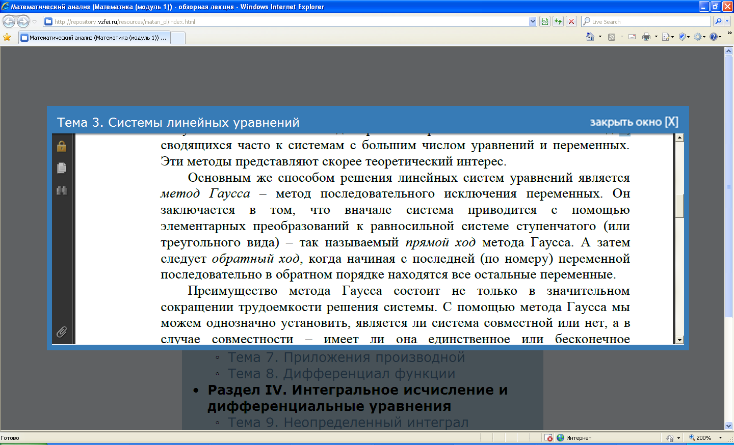Open the Safety shield menu
Image resolution: width=734 pixels, height=445 pixels.
684,37
